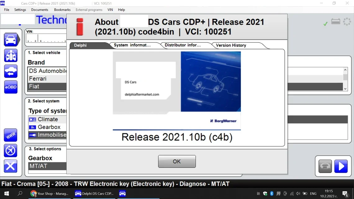Click the diagnostics car-on-lift sidebar icon
The image size is (354, 199).
(x=11, y=56)
